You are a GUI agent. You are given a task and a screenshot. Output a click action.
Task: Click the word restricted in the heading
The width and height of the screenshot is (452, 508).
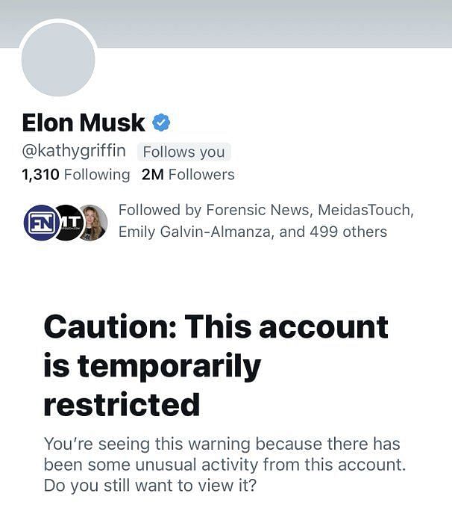[x=122, y=404]
